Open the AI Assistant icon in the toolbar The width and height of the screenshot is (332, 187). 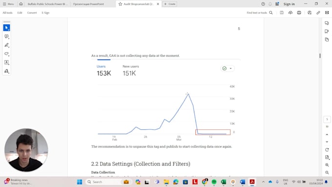point(310,13)
